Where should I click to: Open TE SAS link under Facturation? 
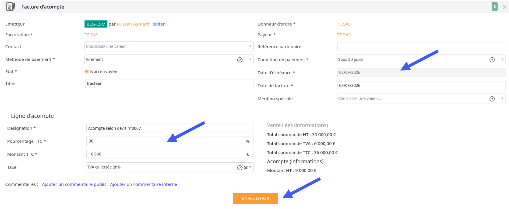[92, 35]
